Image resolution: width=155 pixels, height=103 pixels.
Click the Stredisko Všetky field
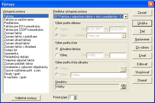(x=87, y=87)
